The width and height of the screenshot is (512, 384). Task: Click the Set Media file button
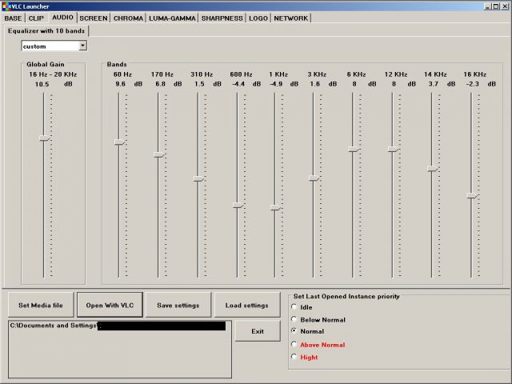point(41,305)
